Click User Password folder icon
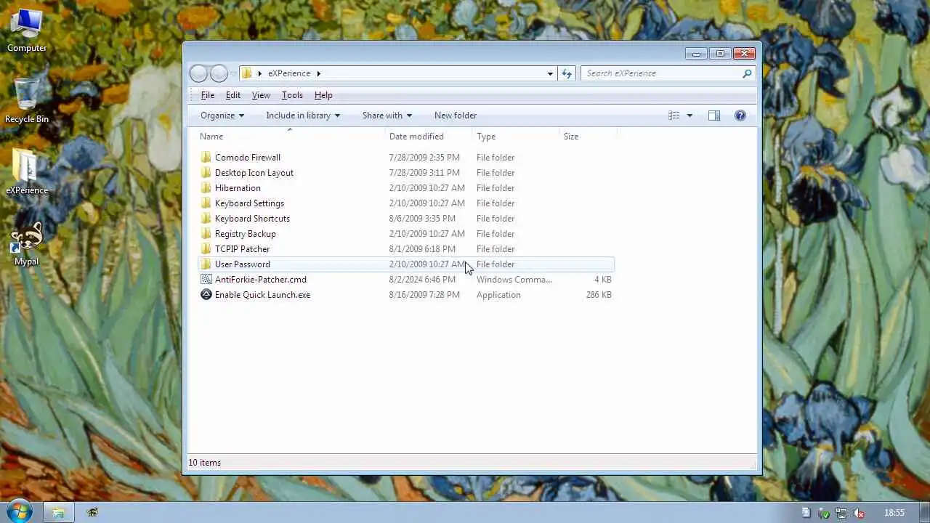The height and width of the screenshot is (523, 930). [206, 264]
